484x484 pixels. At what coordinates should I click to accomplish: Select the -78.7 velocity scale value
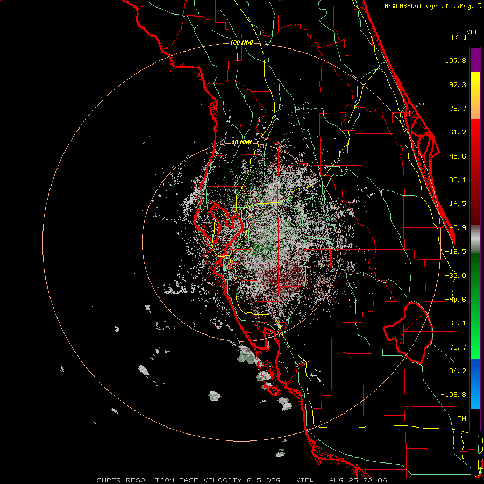455,347
